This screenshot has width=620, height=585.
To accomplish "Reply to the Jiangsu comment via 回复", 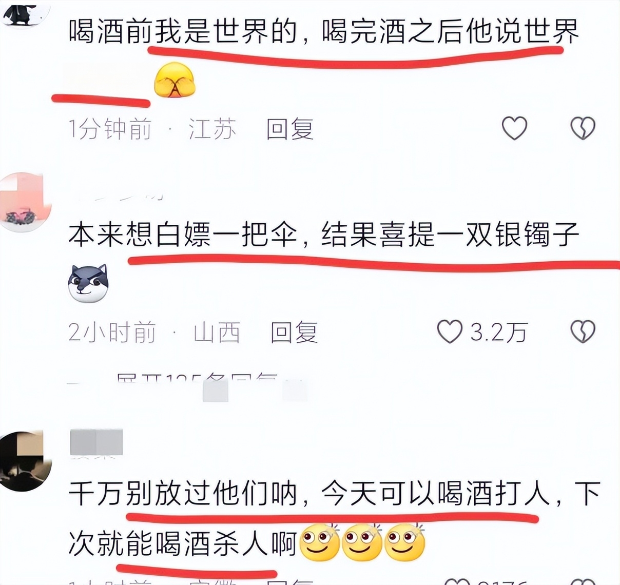I will point(289,128).
